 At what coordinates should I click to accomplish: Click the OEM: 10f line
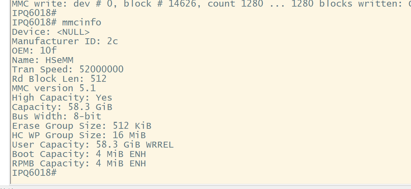34,50
